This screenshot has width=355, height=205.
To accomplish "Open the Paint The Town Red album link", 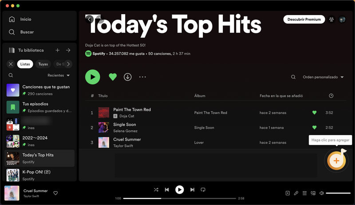I will coord(210,113).
